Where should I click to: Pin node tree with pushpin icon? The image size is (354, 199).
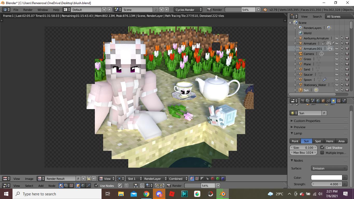pos(120,186)
